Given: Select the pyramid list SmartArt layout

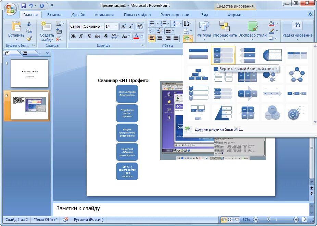Looking at the screenshot, I should pos(223,113).
